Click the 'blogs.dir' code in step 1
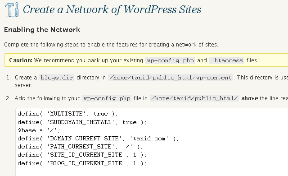Viewport: 288px width, 176px height. (57, 78)
